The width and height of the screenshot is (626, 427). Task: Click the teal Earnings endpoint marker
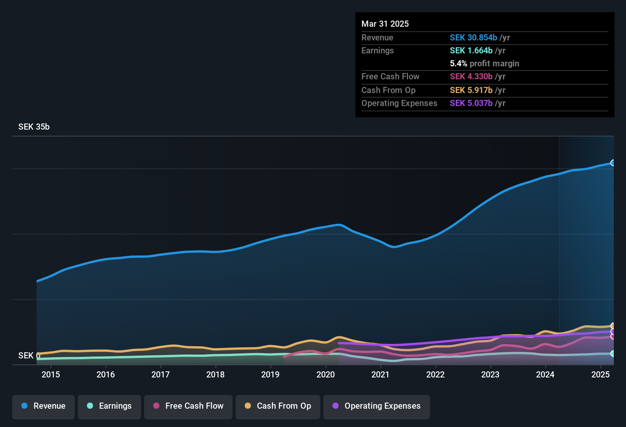[x=613, y=353]
